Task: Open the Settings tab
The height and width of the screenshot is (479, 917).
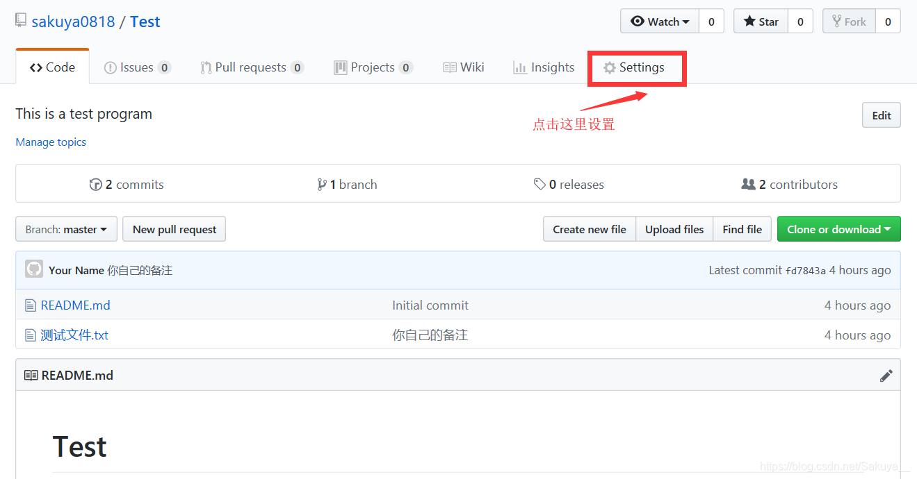Action: point(634,67)
